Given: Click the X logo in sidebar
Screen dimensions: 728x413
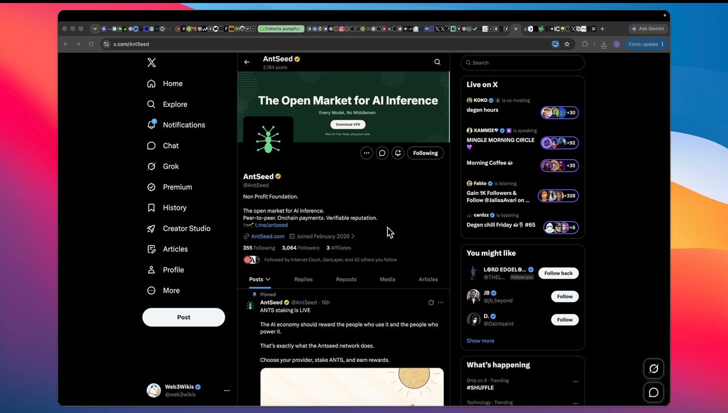Looking at the screenshot, I should pyautogui.click(x=151, y=63).
